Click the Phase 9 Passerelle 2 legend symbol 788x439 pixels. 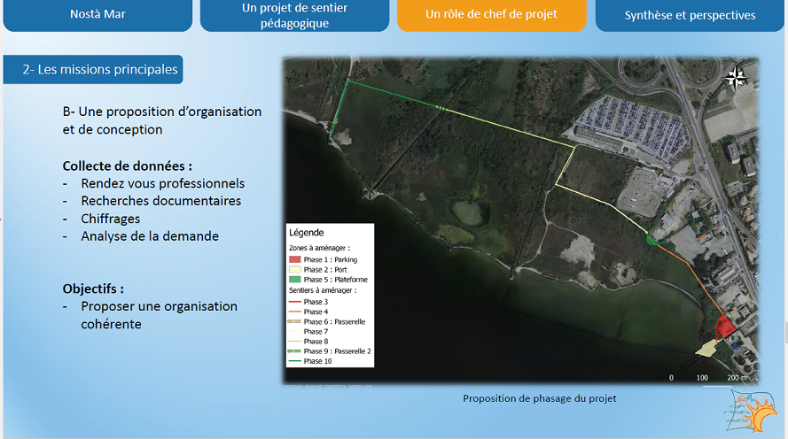(x=295, y=351)
